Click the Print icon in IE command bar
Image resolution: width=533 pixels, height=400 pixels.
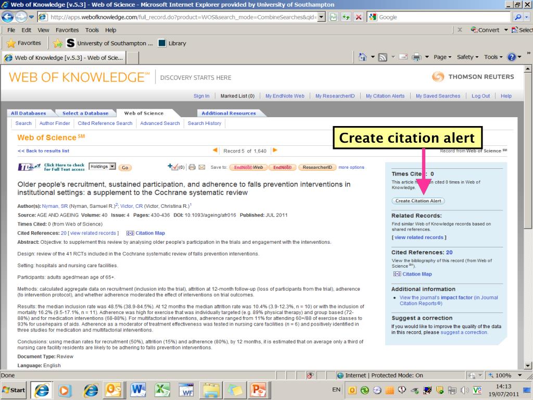(416, 57)
